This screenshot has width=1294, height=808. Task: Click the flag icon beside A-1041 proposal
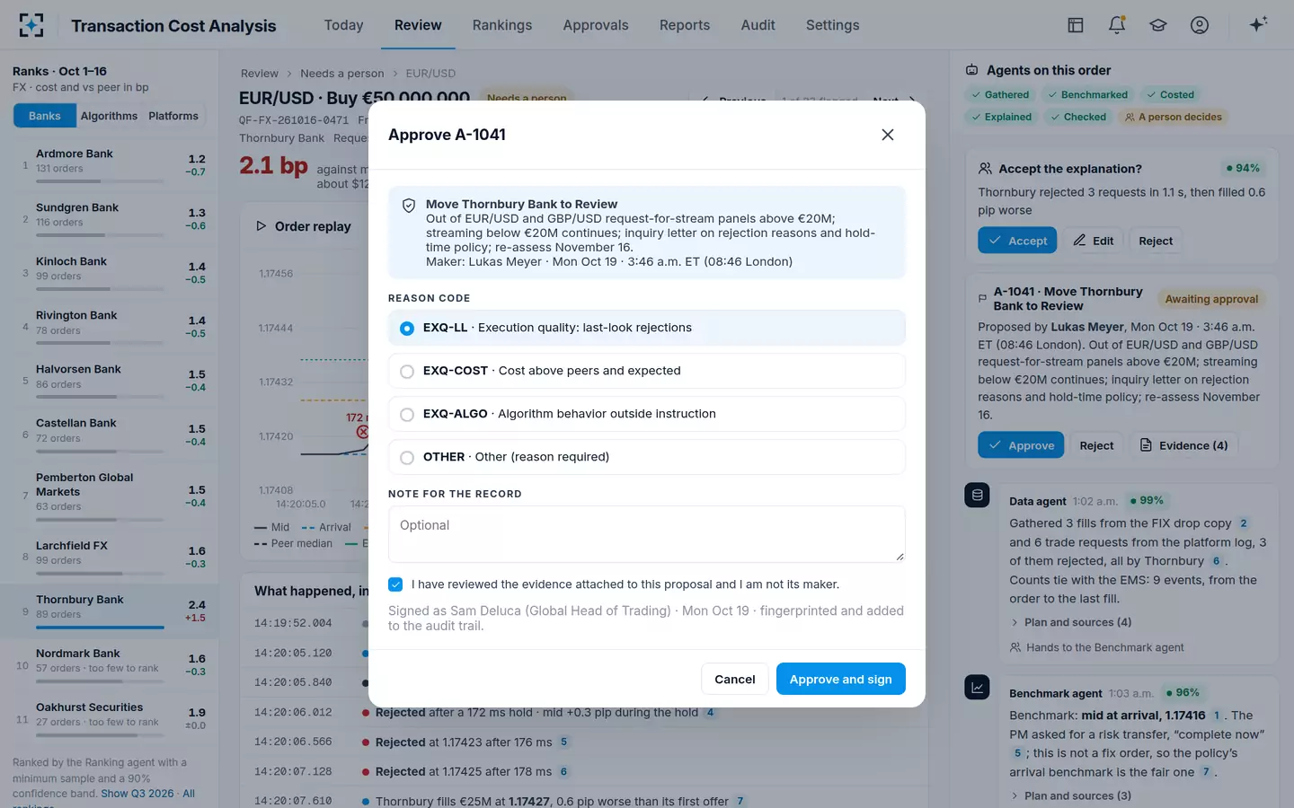[982, 298]
